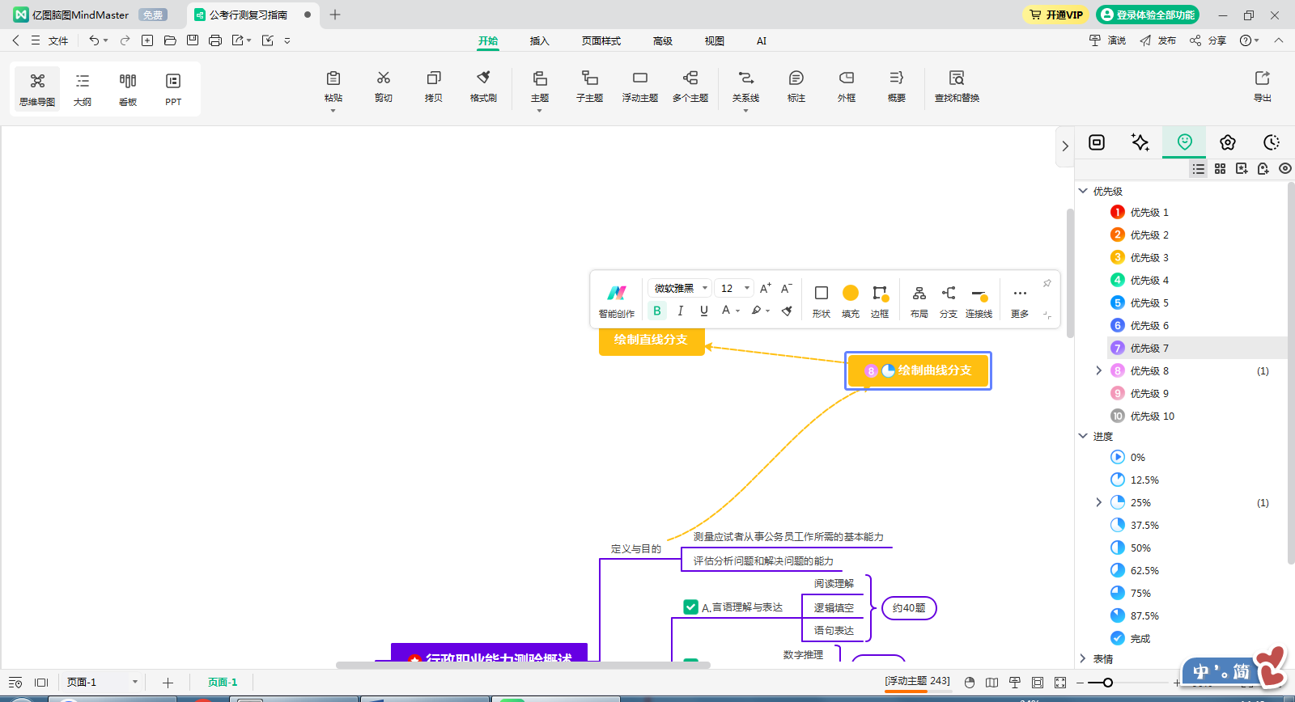
Task: Pin the floating toolbar
Action: [x=1047, y=283]
